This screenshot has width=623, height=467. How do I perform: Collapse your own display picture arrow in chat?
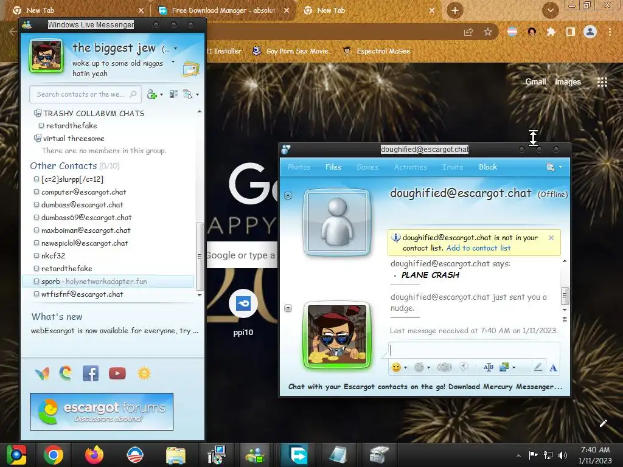coord(288,308)
